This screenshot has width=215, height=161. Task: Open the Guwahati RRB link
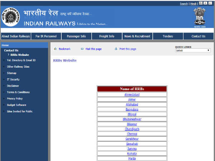[132, 144]
